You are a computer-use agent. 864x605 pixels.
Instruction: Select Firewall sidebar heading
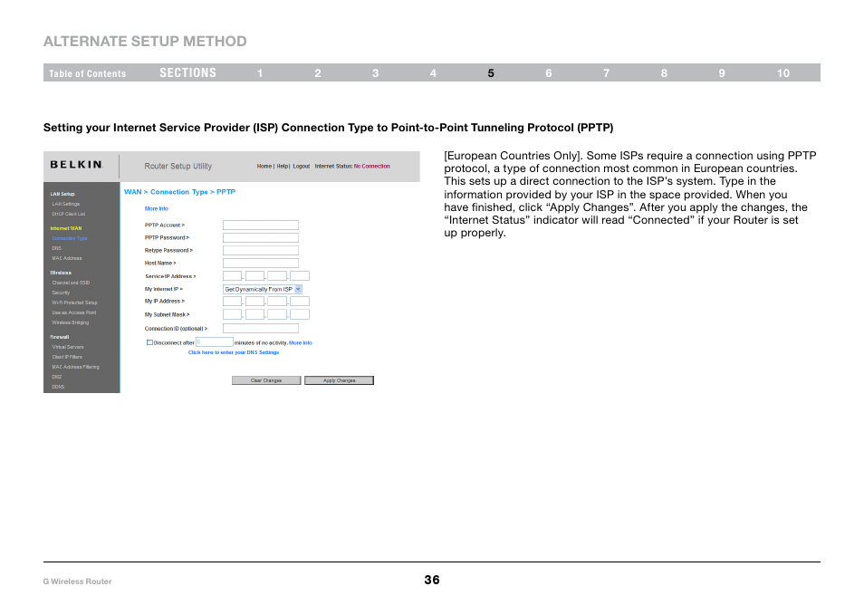60,337
